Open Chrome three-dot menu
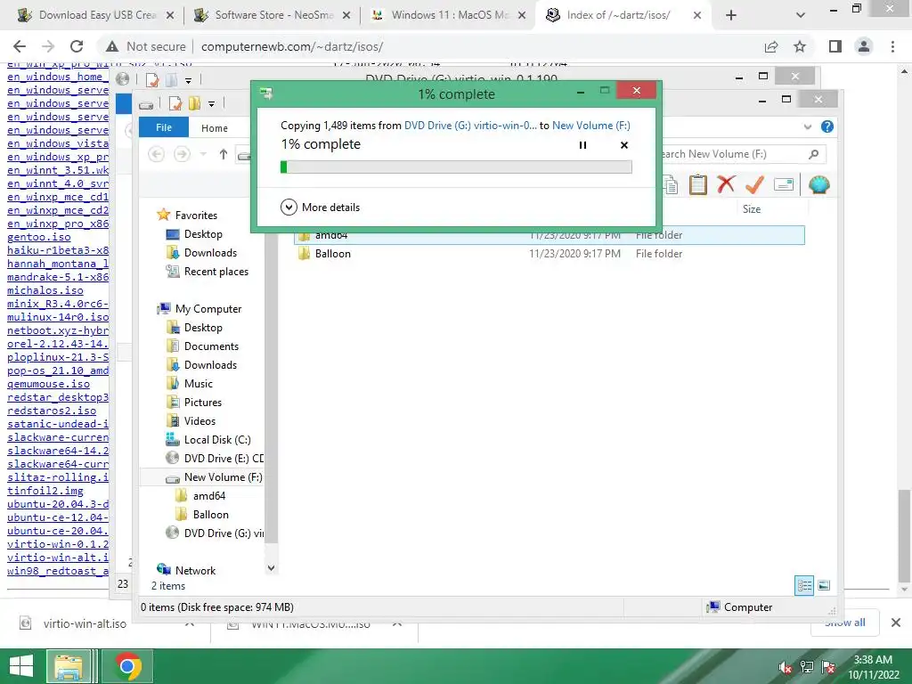The image size is (912, 684). pyautogui.click(x=892, y=46)
